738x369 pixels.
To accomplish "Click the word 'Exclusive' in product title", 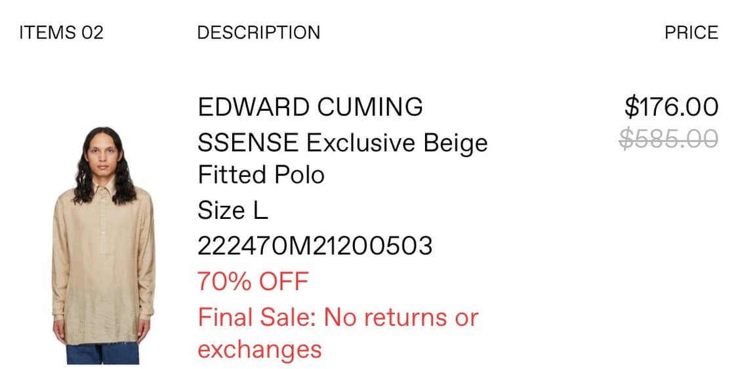I will point(363,142).
